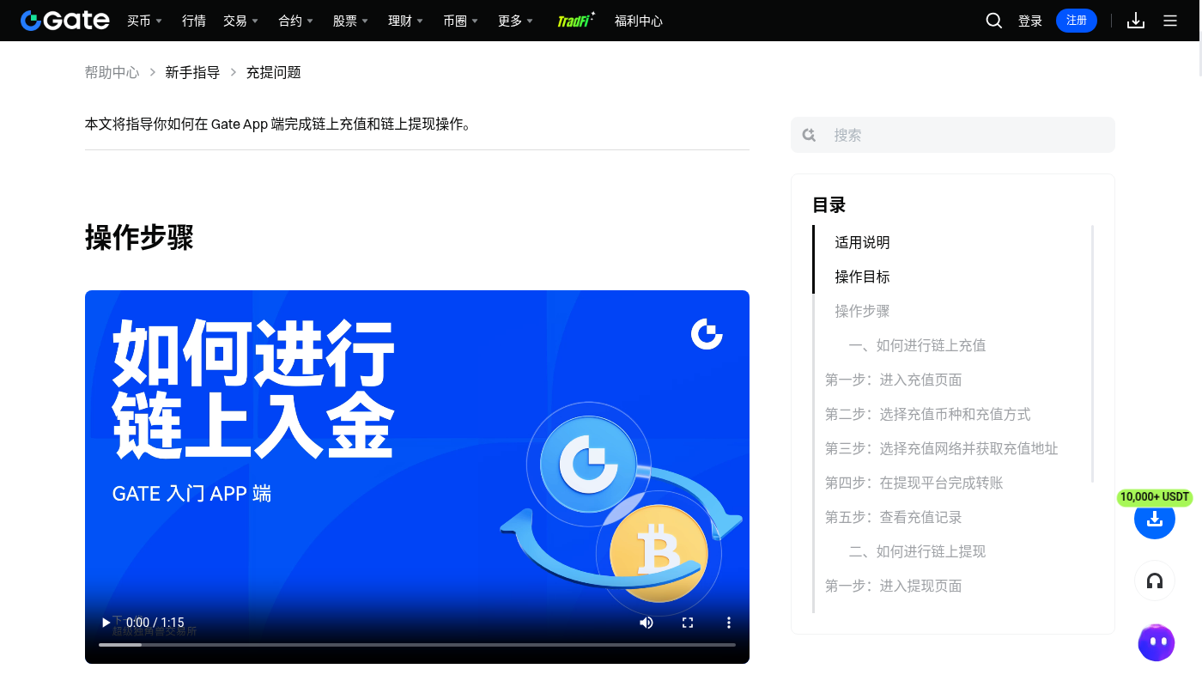Click the video thumbnail 如何进行链上入金
1202x687 pixels.
tap(417, 477)
